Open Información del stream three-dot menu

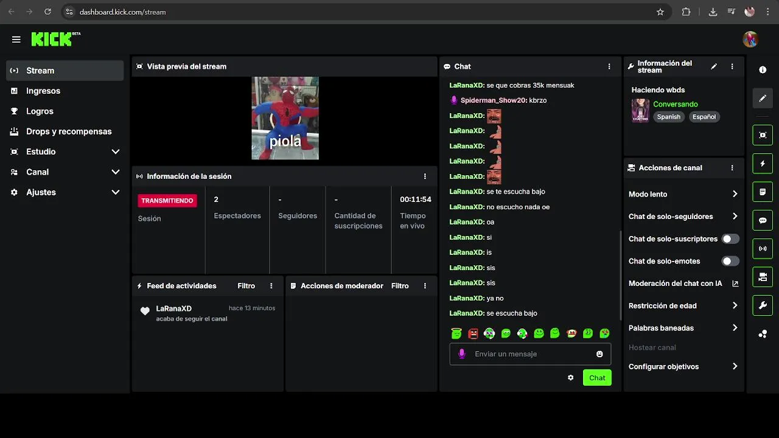732,66
